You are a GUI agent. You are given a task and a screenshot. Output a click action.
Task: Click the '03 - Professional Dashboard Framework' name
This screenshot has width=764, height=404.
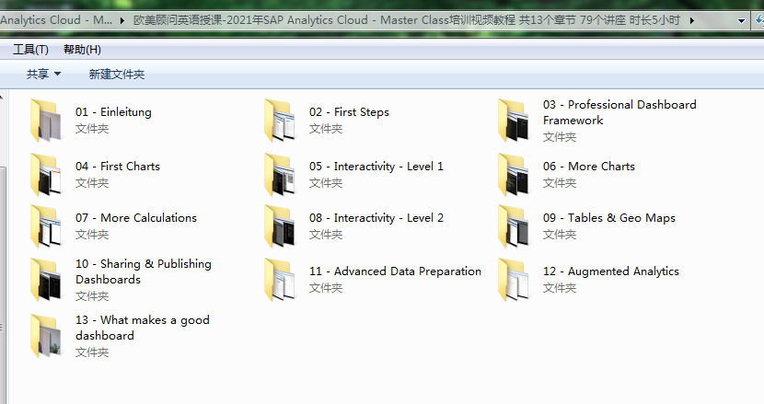coord(619,112)
